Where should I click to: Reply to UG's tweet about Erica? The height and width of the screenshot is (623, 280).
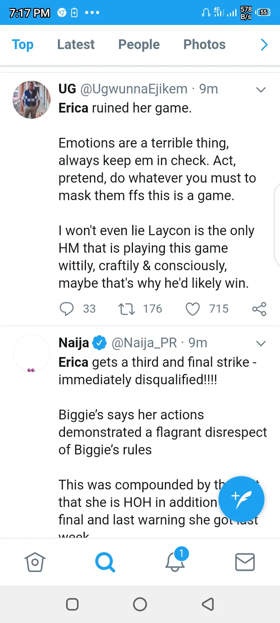66,309
